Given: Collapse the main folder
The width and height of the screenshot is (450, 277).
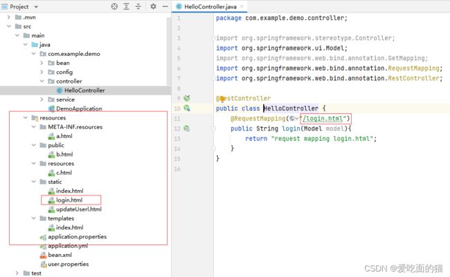Looking at the screenshot, I should tap(17, 35).
